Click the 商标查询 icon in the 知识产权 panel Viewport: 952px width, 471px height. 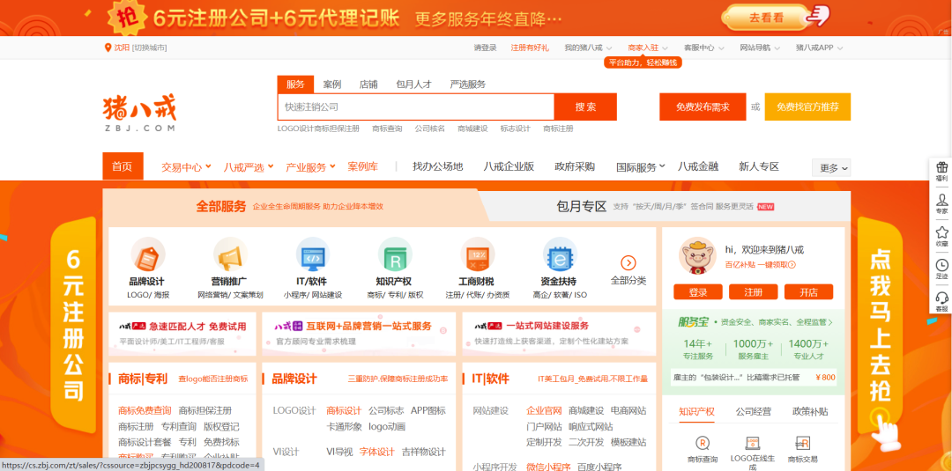pyautogui.click(x=703, y=443)
